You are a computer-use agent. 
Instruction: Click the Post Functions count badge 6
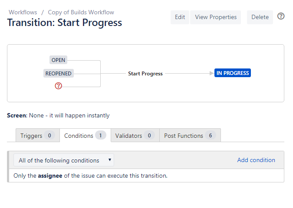[211, 136]
